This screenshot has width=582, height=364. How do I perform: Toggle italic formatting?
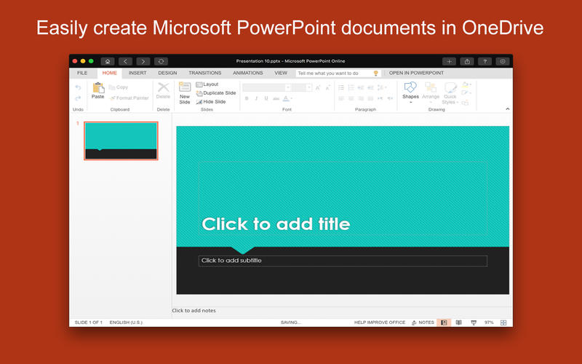256,98
